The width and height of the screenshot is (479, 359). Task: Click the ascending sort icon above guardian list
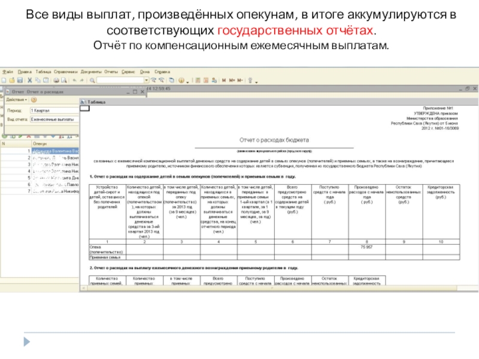coord(62,136)
